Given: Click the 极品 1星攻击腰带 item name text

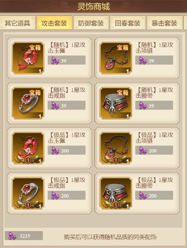Looking at the screenshot, I should [x=154, y=183].
